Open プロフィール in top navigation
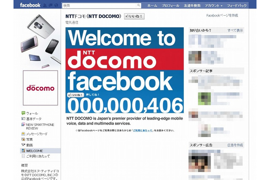Image resolution: width=270 pixels, height=180 pixels. (170, 5)
